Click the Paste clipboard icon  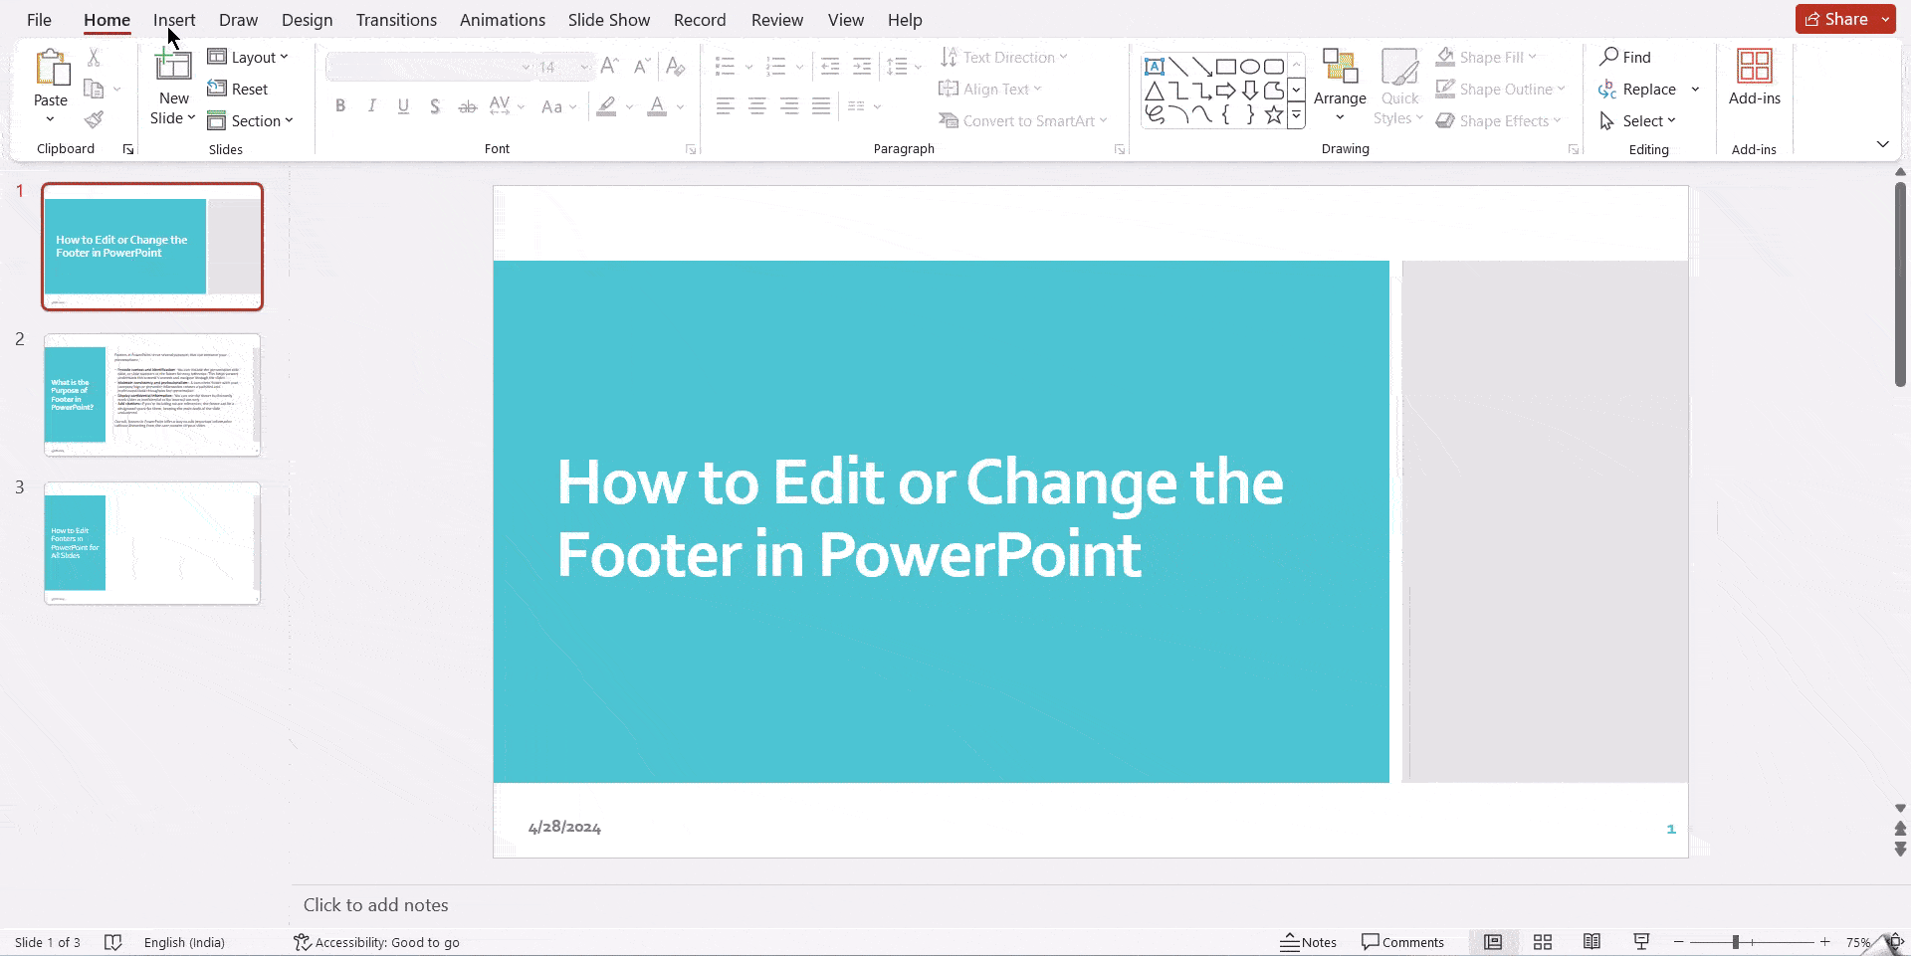pos(51,69)
